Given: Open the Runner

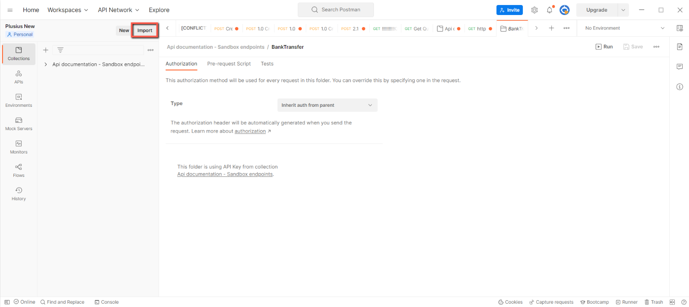Looking at the screenshot, I should (627, 302).
